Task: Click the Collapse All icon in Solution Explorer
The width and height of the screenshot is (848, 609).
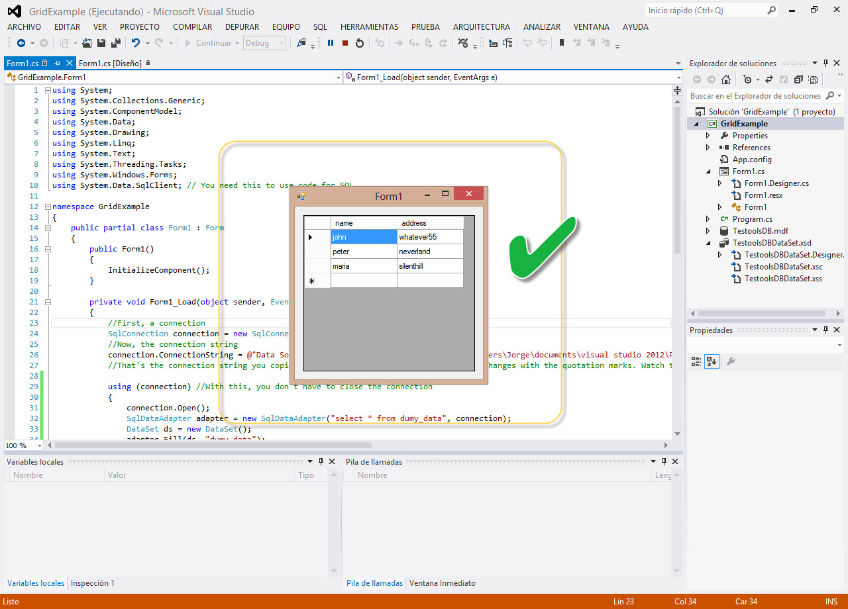Action: click(x=798, y=79)
